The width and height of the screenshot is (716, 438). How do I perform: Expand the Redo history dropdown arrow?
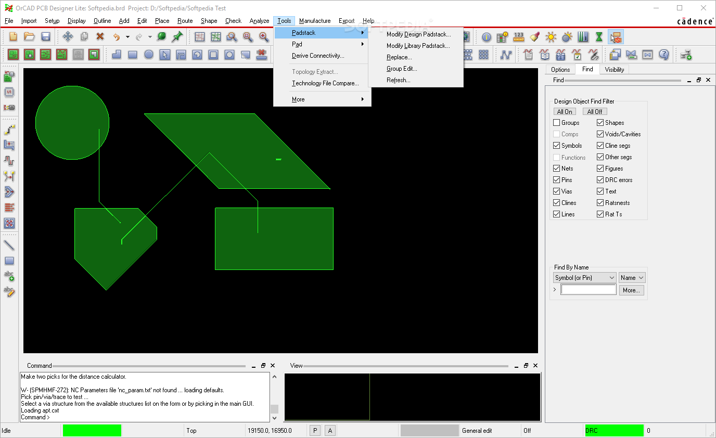(x=150, y=37)
